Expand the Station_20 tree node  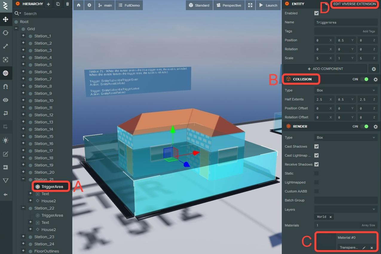(23, 172)
